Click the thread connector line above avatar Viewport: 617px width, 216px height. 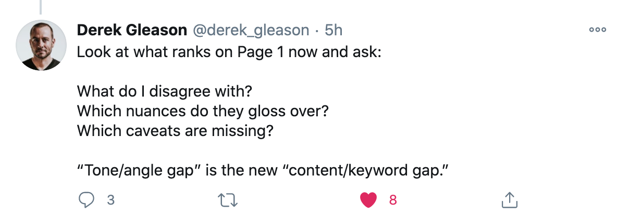(41, 6)
